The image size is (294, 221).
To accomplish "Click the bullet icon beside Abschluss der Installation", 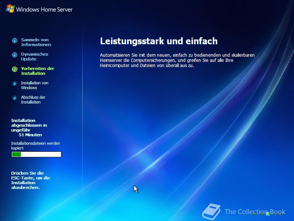I will point(15,98).
